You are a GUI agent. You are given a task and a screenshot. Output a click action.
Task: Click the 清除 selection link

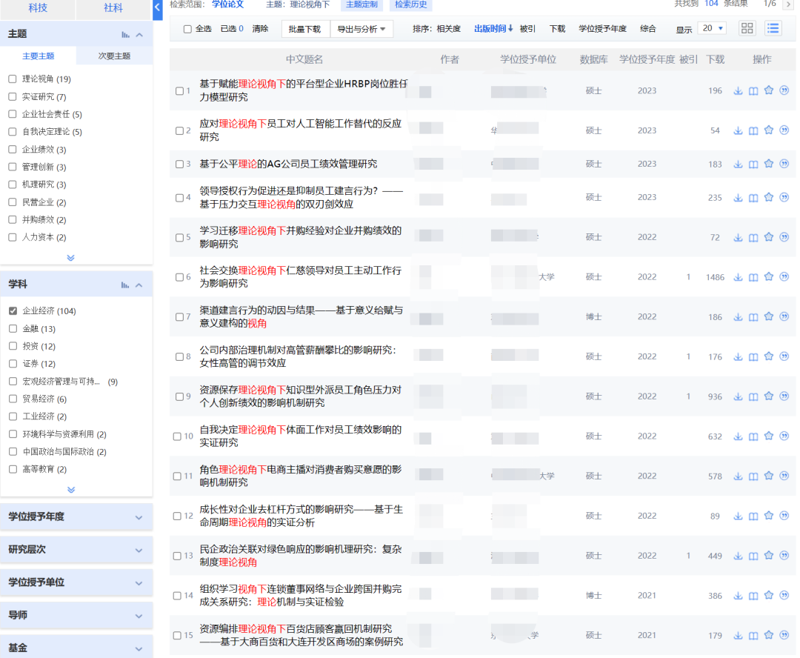tap(260, 29)
